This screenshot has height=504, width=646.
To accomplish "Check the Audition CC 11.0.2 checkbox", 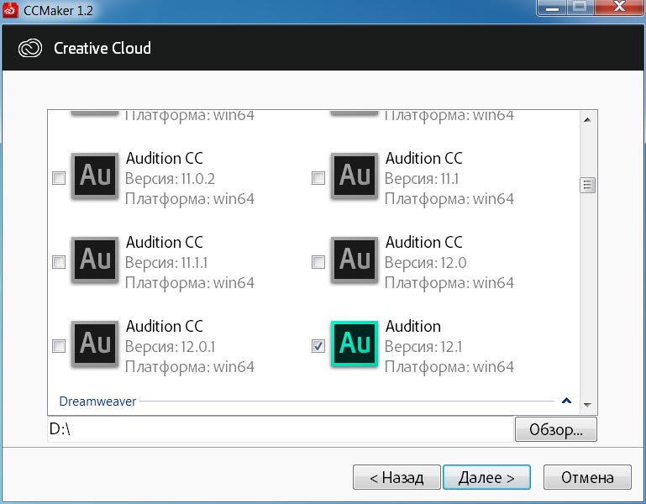I will pos(59,178).
